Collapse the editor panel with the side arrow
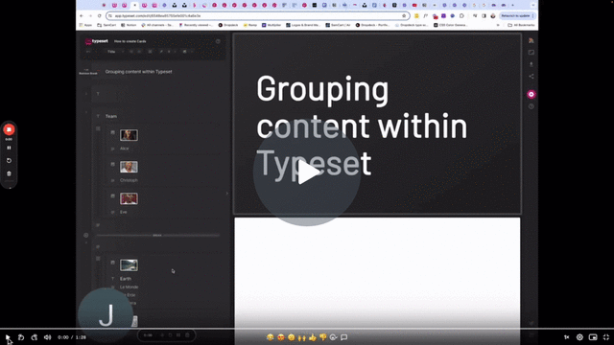 pyautogui.click(x=227, y=194)
